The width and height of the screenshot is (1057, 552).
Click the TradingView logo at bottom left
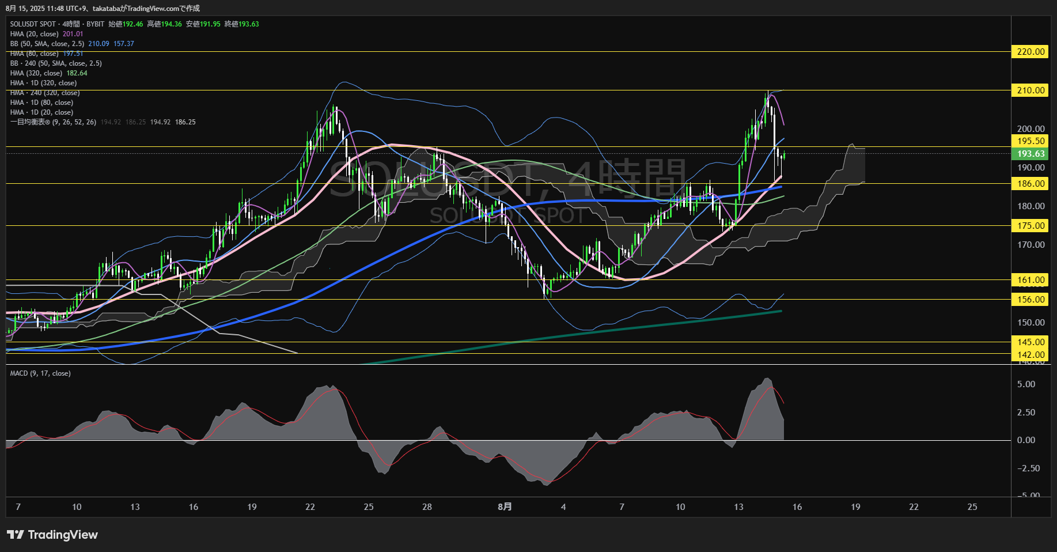(52, 535)
